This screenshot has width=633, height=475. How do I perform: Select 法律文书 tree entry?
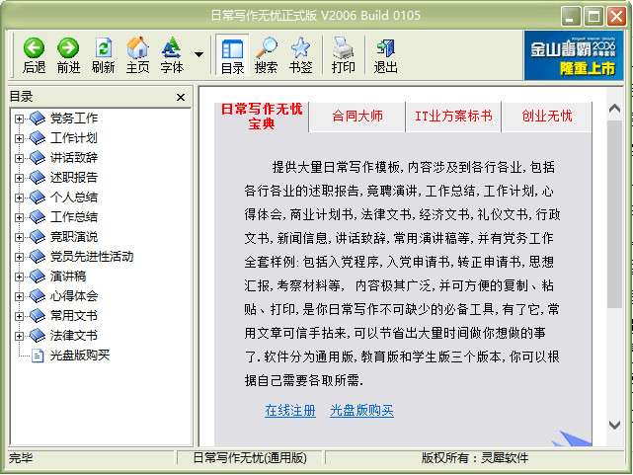[x=74, y=336]
